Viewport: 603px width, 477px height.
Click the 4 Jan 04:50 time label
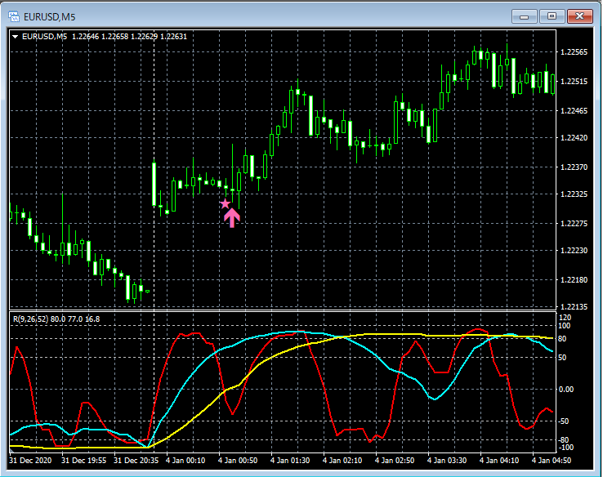click(552, 461)
